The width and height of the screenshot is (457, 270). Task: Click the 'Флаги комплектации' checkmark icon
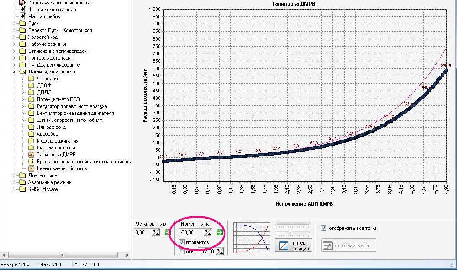click(x=22, y=10)
